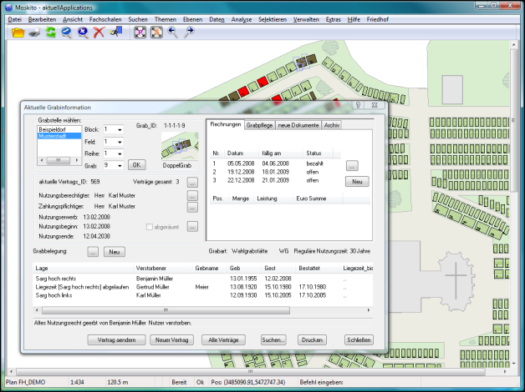The height and width of the screenshot is (392, 525).
Task: Open file with yellow folder icon
Action: coord(18,33)
